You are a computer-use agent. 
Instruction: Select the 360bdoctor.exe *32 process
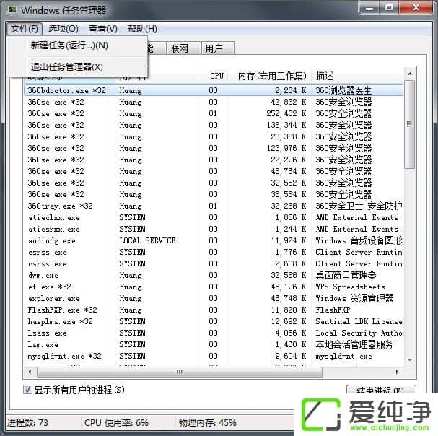[214, 90]
